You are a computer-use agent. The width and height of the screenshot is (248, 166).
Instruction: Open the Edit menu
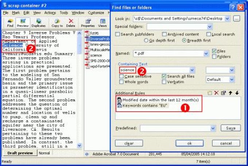coord(26,13)
